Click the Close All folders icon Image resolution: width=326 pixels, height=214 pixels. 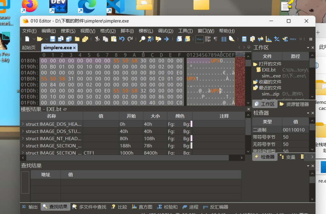pos(85,39)
